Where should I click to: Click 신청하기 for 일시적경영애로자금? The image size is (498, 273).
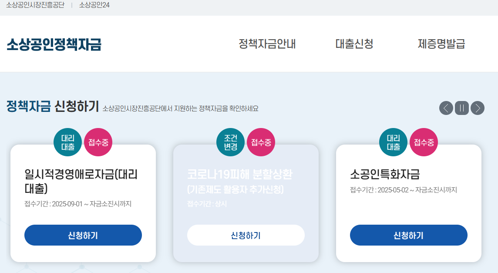point(83,235)
